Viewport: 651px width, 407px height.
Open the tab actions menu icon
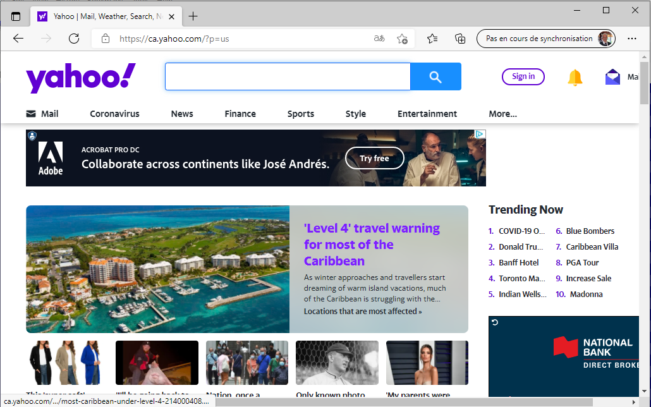(16, 16)
